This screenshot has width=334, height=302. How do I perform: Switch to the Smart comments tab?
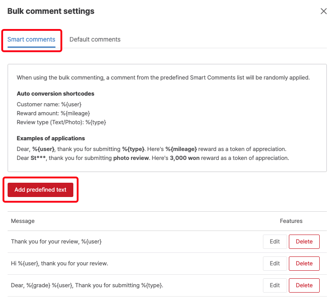click(31, 39)
